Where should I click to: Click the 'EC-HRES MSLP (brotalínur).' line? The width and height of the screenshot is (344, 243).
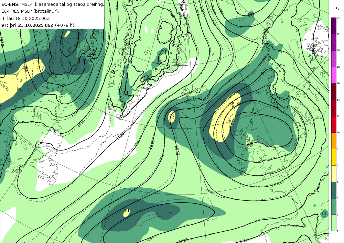click(30, 11)
